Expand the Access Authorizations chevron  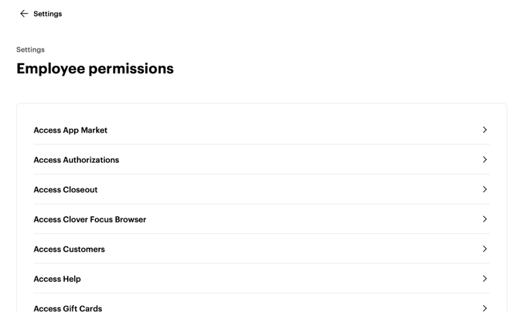click(485, 160)
